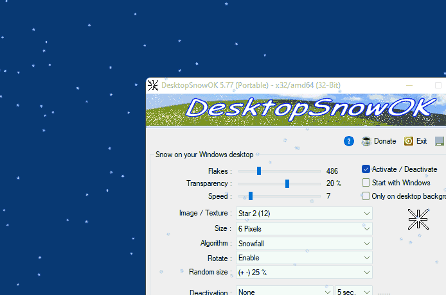Open the 5 sec. deactivation time dropdown

[x=353, y=291]
